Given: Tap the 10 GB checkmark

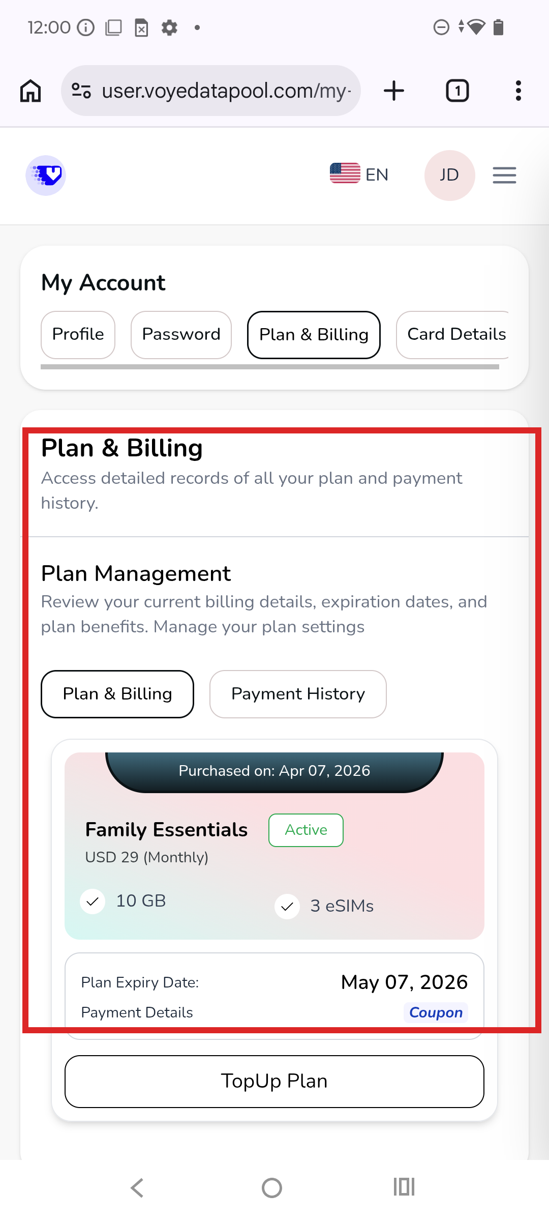Looking at the screenshot, I should 93,902.
